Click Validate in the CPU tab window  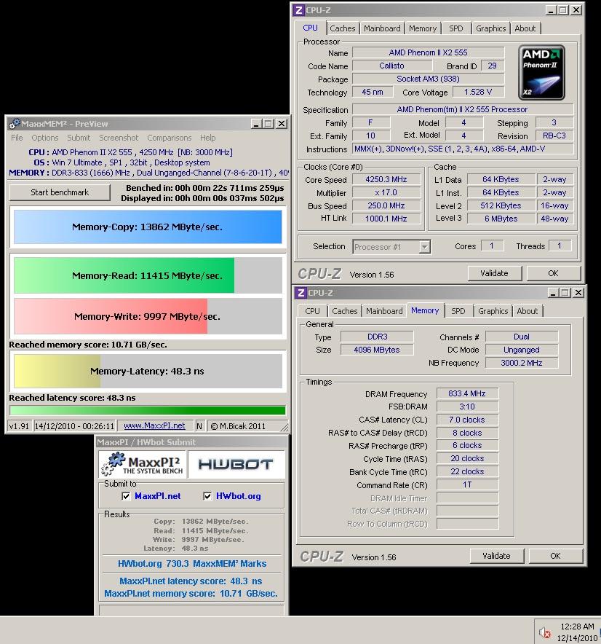tap(494, 273)
